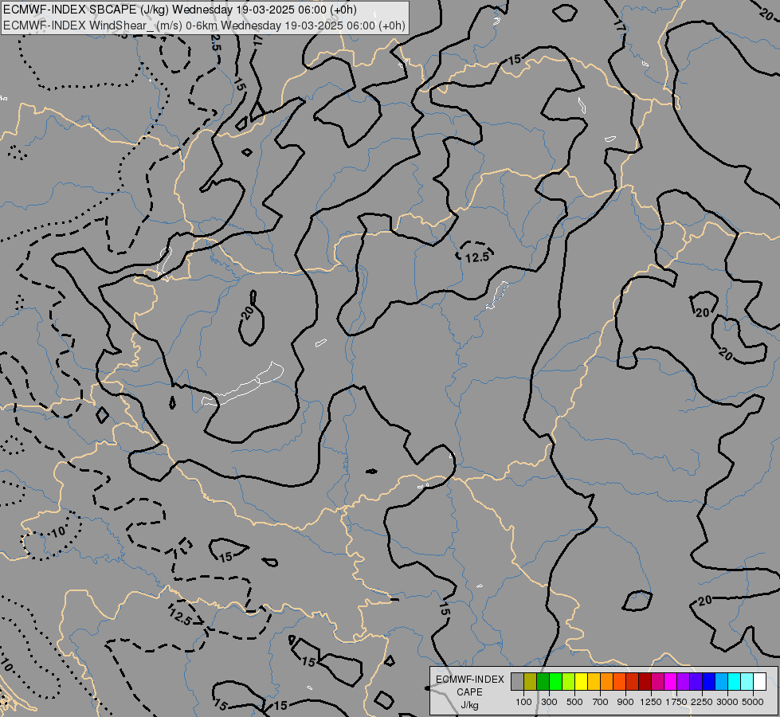This screenshot has width=780, height=717.
Task: Click the sky-blue swatch left of 3000
Action: click(722, 682)
